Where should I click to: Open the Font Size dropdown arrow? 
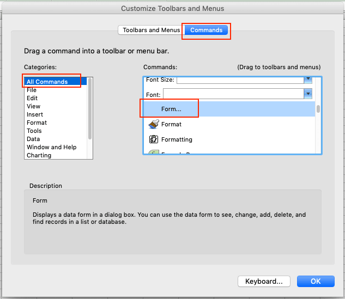[307, 80]
